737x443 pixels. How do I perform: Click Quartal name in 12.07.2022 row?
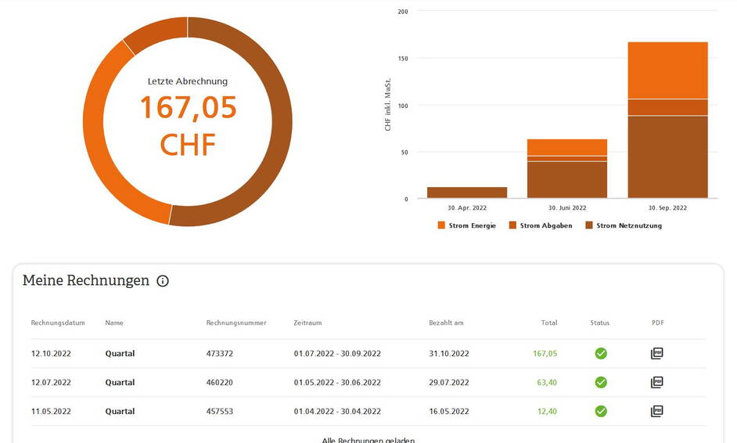coord(120,383)
